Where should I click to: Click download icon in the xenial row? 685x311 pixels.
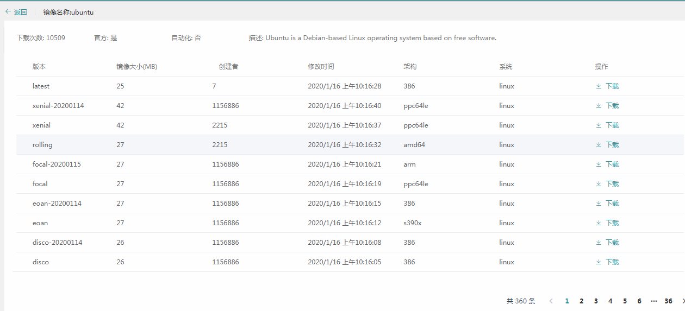pos(599,125)
